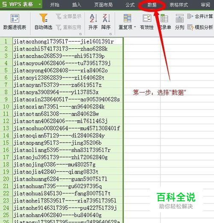Select cell jiataoyi23862839----zi1640628t
The width and height of the screenshot is (214, 223).
pos(68,77)
